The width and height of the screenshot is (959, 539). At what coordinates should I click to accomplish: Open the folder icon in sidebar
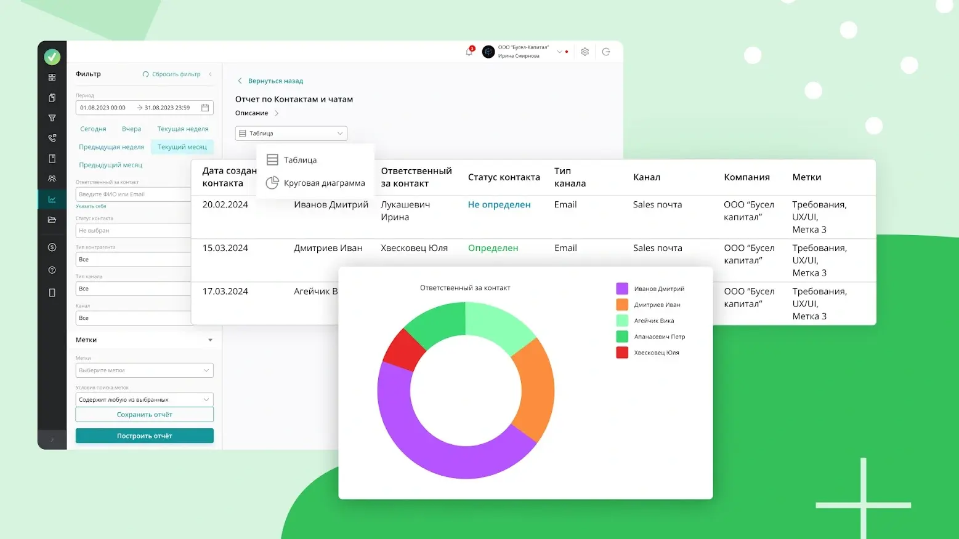pyautogui.click(x=52, y=220)
